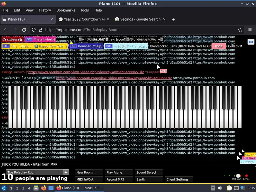The width and height of the screenshot is (256, 192).
Task: Open the Firefox hamburger menu
Action: [250, 30]
